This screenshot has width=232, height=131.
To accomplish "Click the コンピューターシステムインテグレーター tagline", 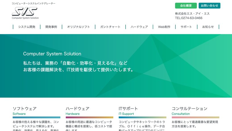I will point(33,3).
